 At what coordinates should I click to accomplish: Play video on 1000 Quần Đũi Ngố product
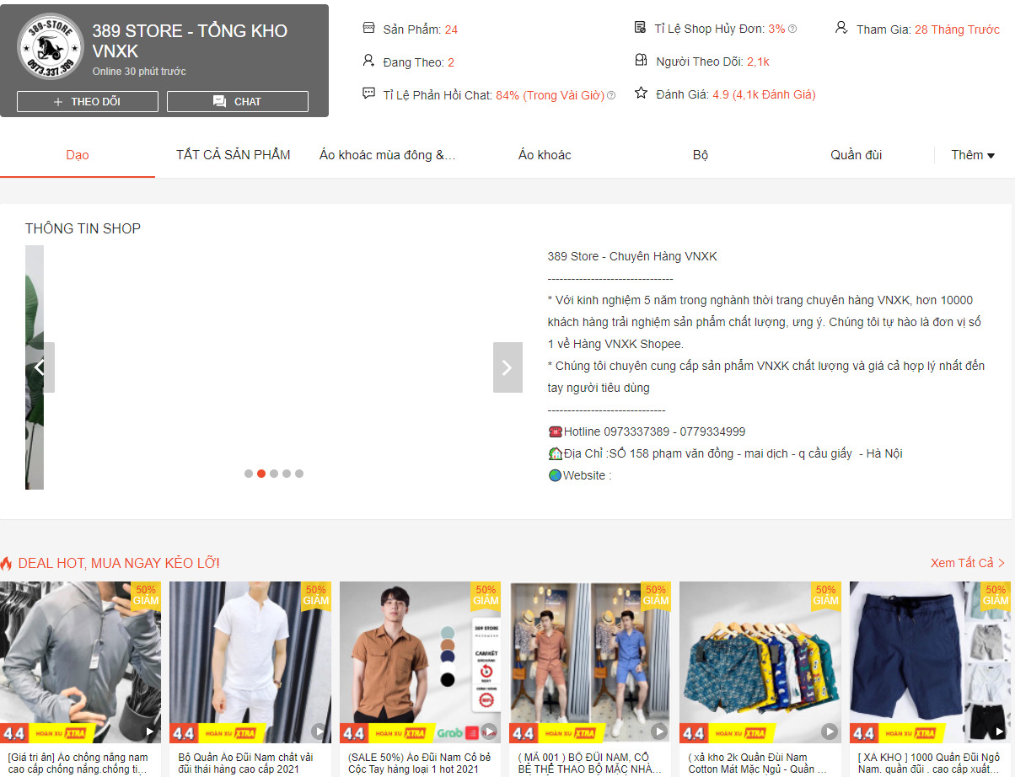point(998,731)
